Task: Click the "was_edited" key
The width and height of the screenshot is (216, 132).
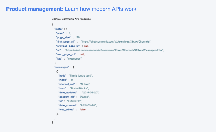Action: click(66, 110)
